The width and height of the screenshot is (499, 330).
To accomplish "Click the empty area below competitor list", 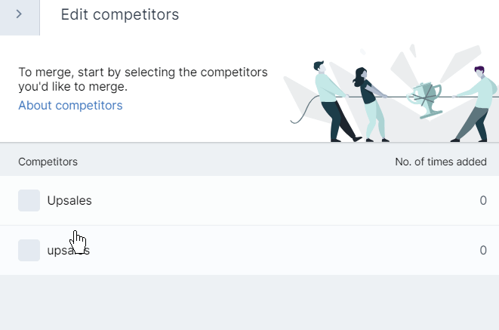I will click(x=249, y=302).
